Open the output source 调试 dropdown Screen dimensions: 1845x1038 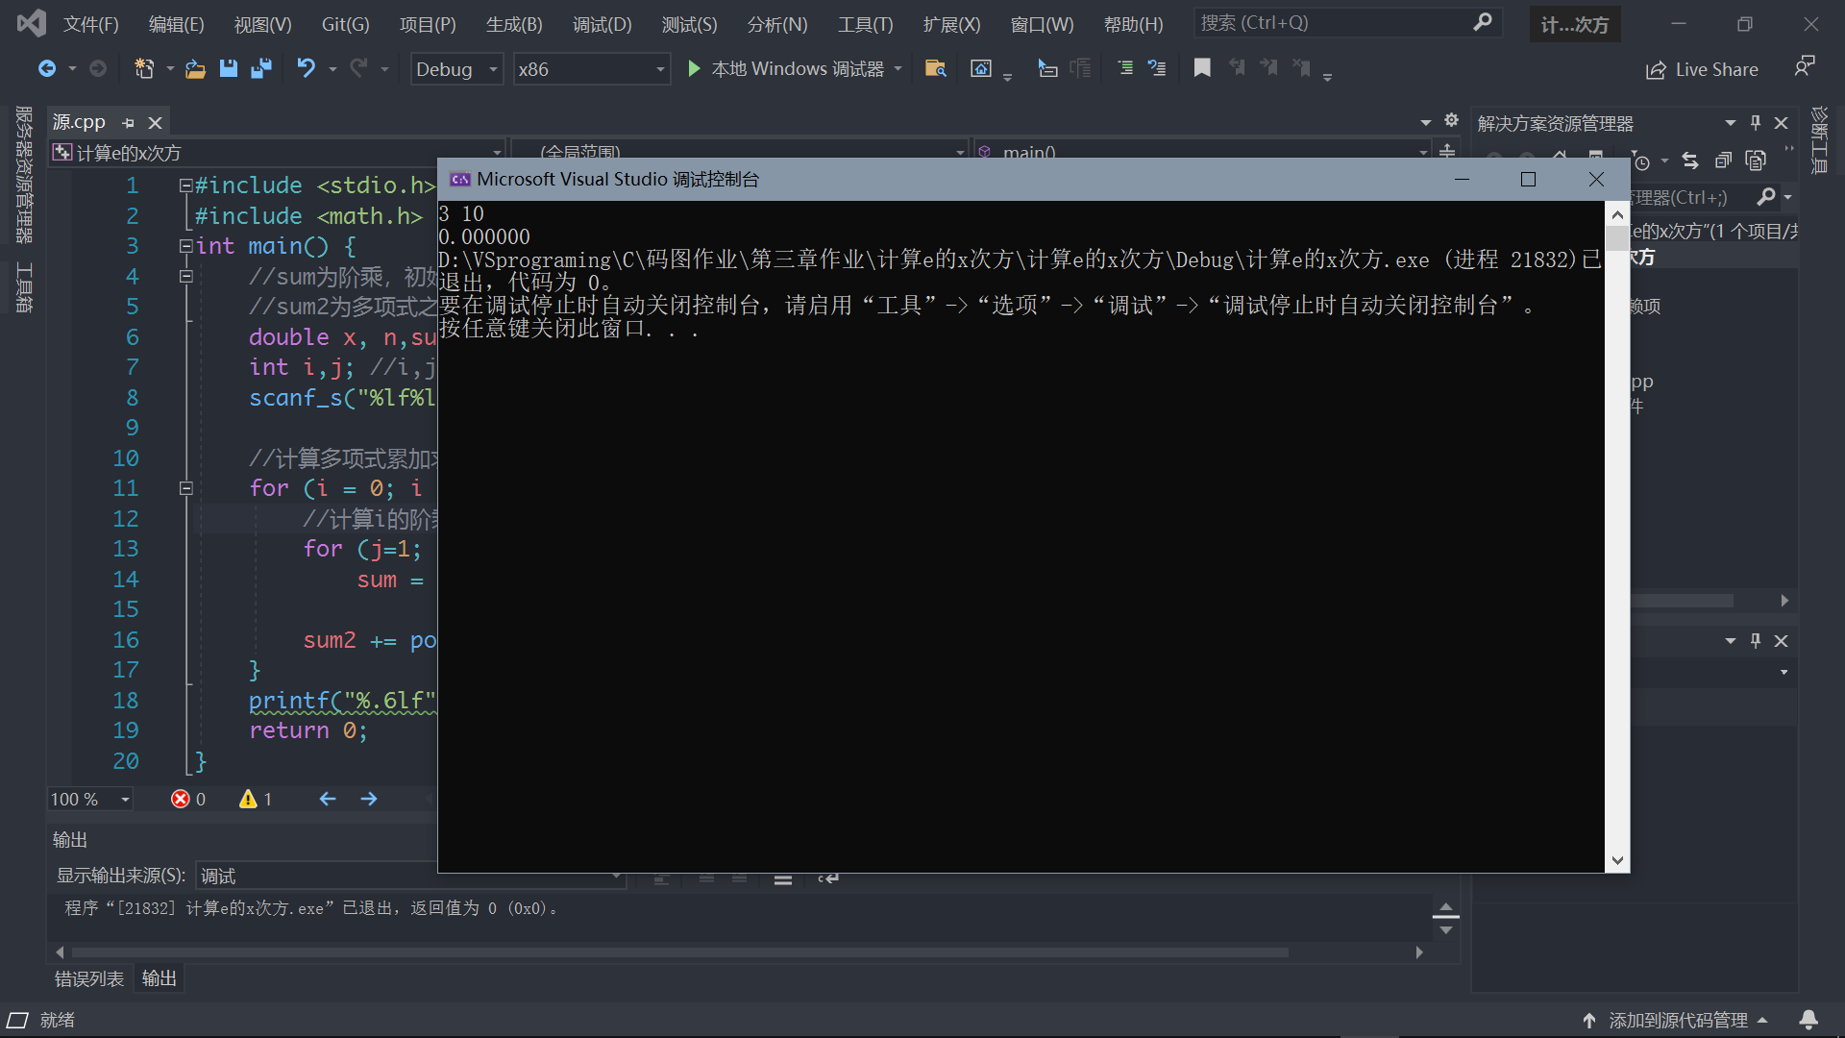[x=411, y=876]
